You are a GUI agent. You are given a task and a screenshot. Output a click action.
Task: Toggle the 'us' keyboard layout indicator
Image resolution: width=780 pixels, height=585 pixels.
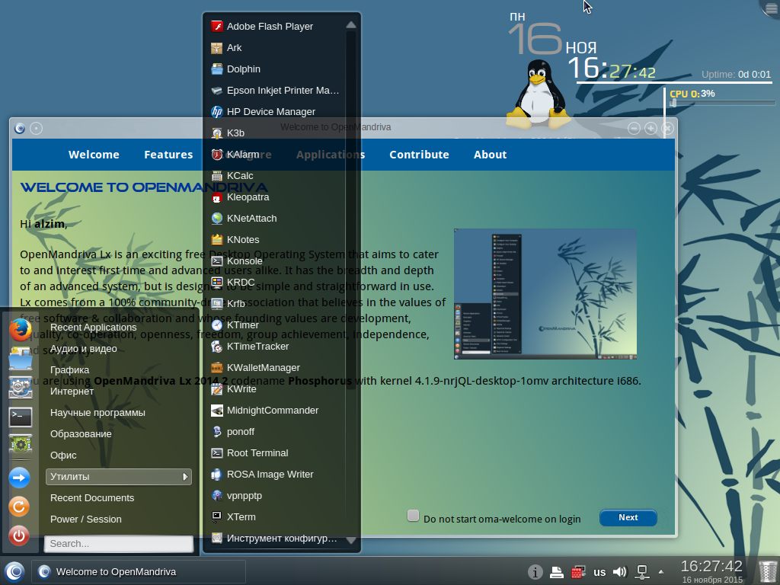coord(599,572)
